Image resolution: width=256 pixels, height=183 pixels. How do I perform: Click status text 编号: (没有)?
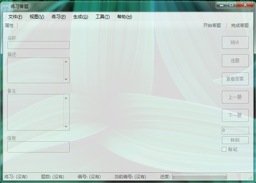point(89,176)
